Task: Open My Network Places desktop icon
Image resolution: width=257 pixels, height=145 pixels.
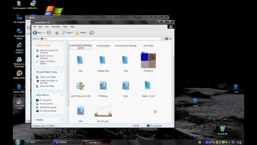Action: click(x=19, y=34)
